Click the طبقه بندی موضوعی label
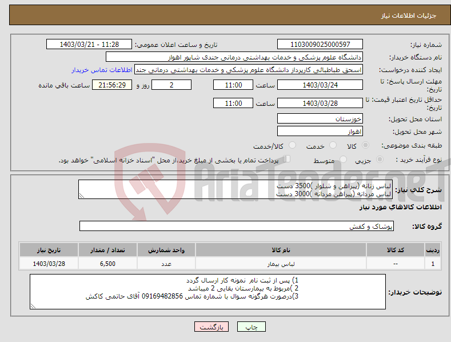 point(412,146)
